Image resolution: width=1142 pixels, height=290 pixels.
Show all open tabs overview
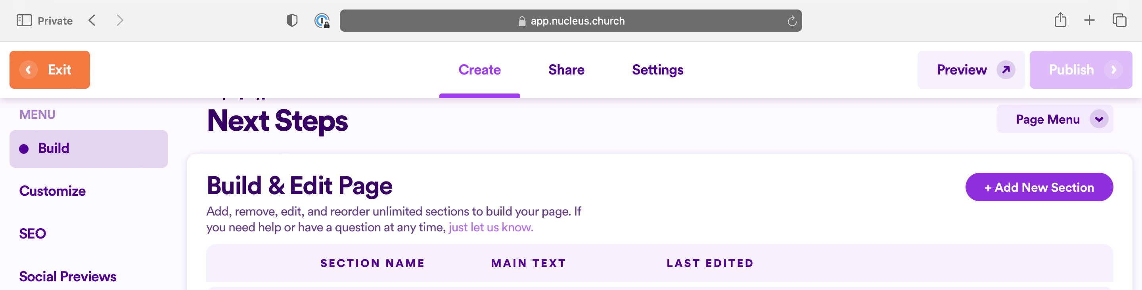pos(1119,20)
